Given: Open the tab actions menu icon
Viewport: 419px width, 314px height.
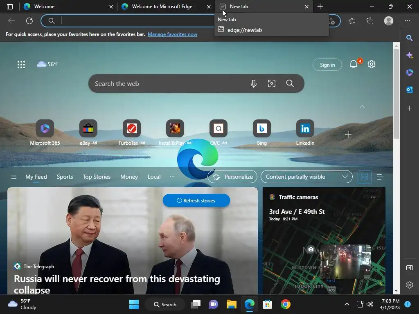Looking at the screenshot, I should (10, 7).
